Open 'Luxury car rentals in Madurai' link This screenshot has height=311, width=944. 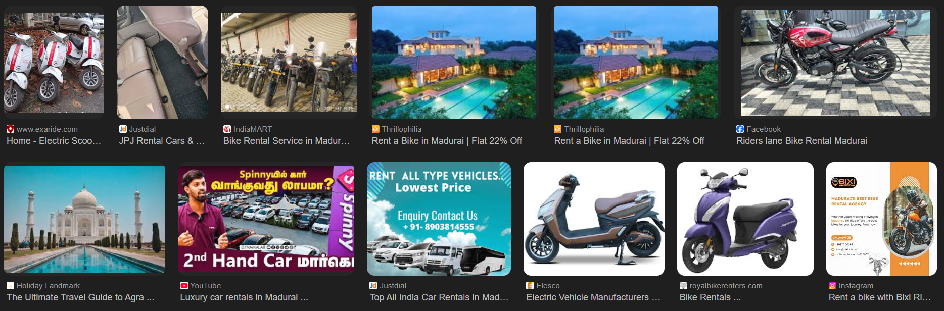coord(244,297)
